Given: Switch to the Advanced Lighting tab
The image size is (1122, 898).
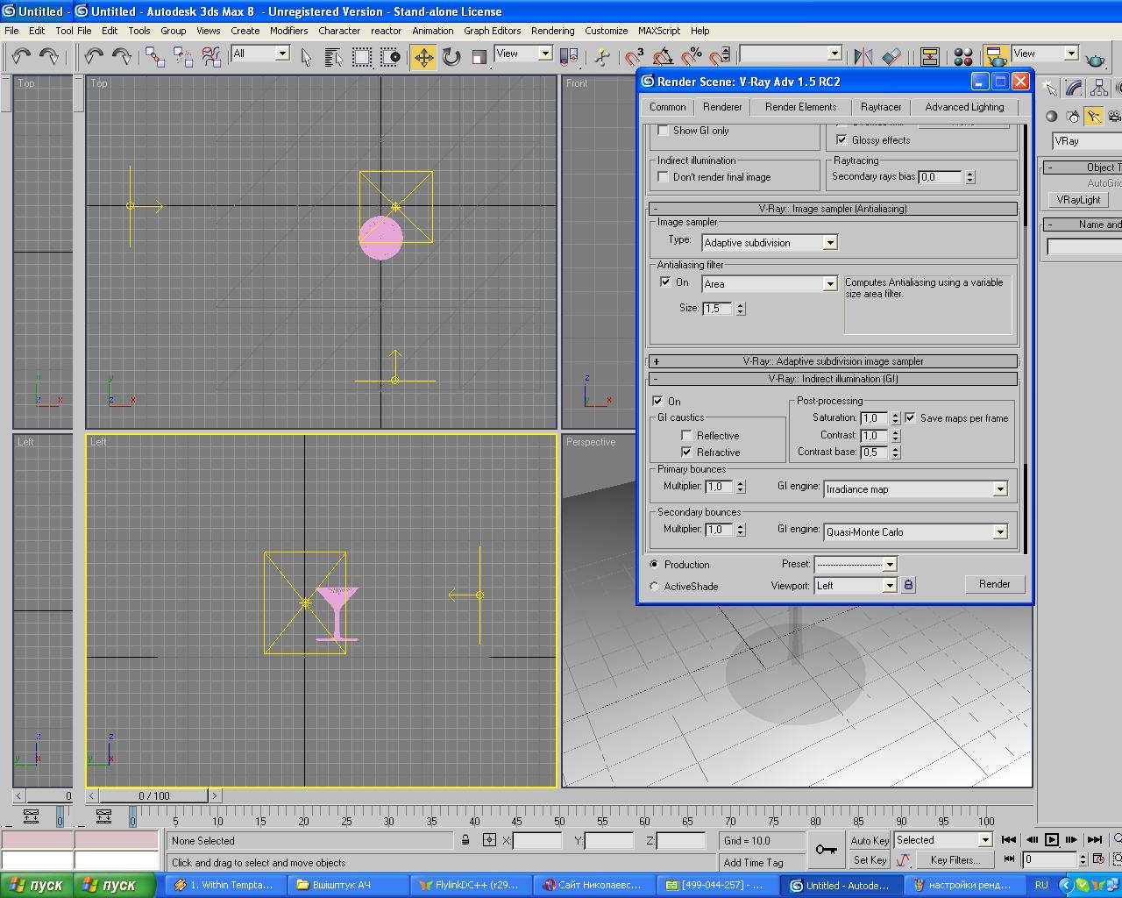Looking at the screenshot, I should [964, 107].
